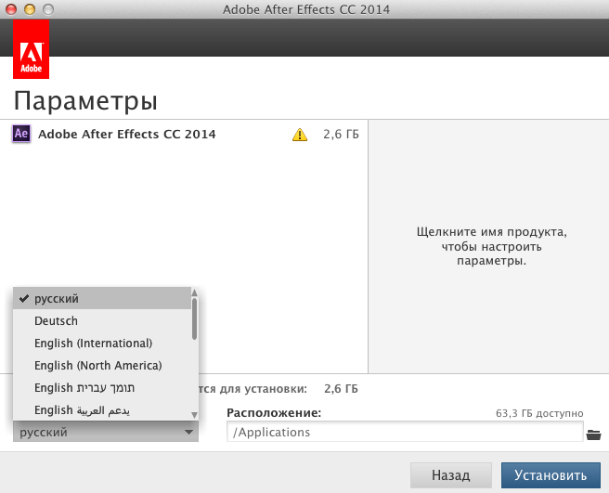The image size is (609, 493).
Task: Collapse the русский language dropdown
Action: coord(106,432)
